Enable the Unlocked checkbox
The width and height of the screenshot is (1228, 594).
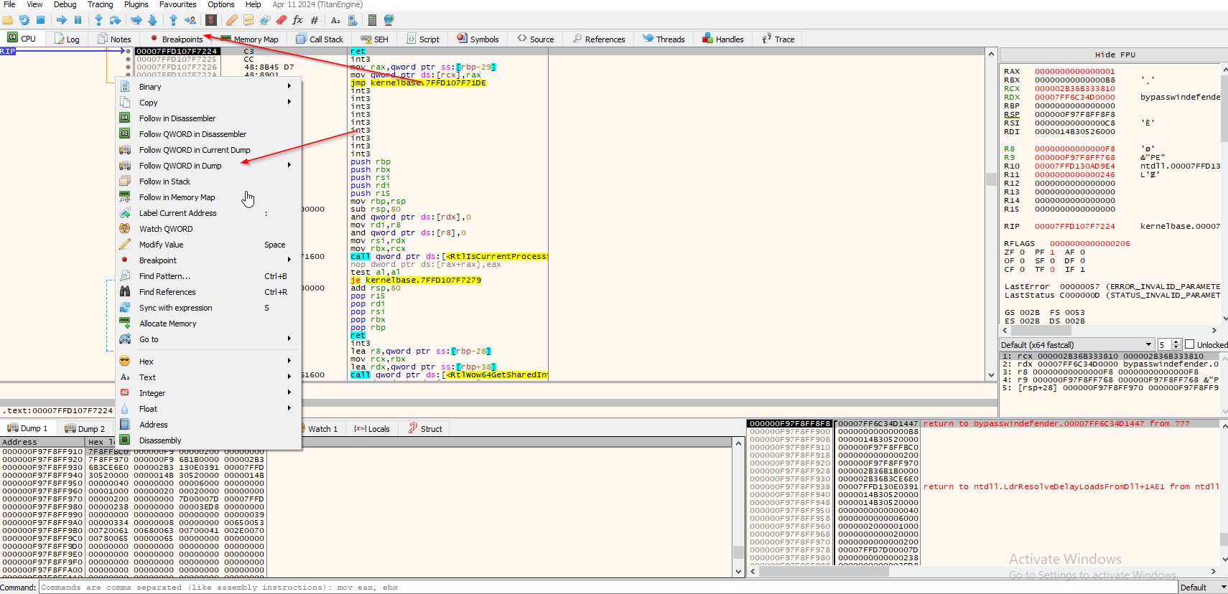click(1189, 344)
